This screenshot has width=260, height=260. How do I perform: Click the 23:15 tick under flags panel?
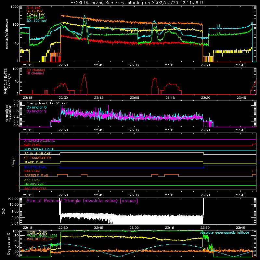point(170,195)
